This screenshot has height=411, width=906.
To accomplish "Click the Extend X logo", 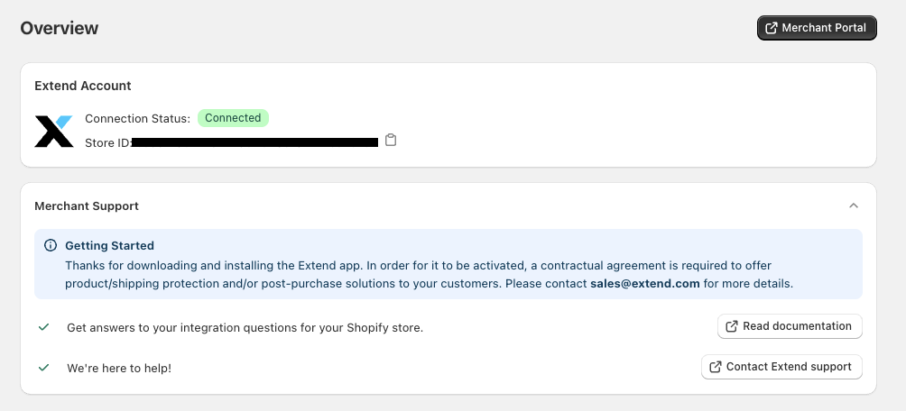I will pyautogui.click(x=54, y=131).
